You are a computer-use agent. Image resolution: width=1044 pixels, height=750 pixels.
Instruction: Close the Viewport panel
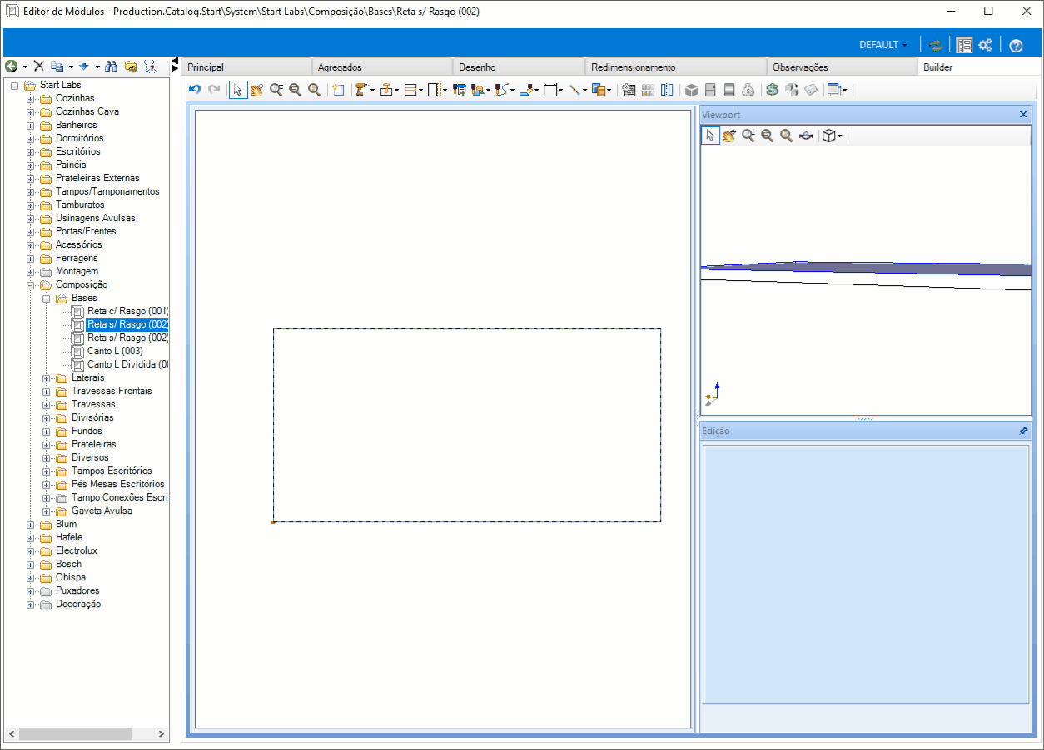coord(1023,115)
